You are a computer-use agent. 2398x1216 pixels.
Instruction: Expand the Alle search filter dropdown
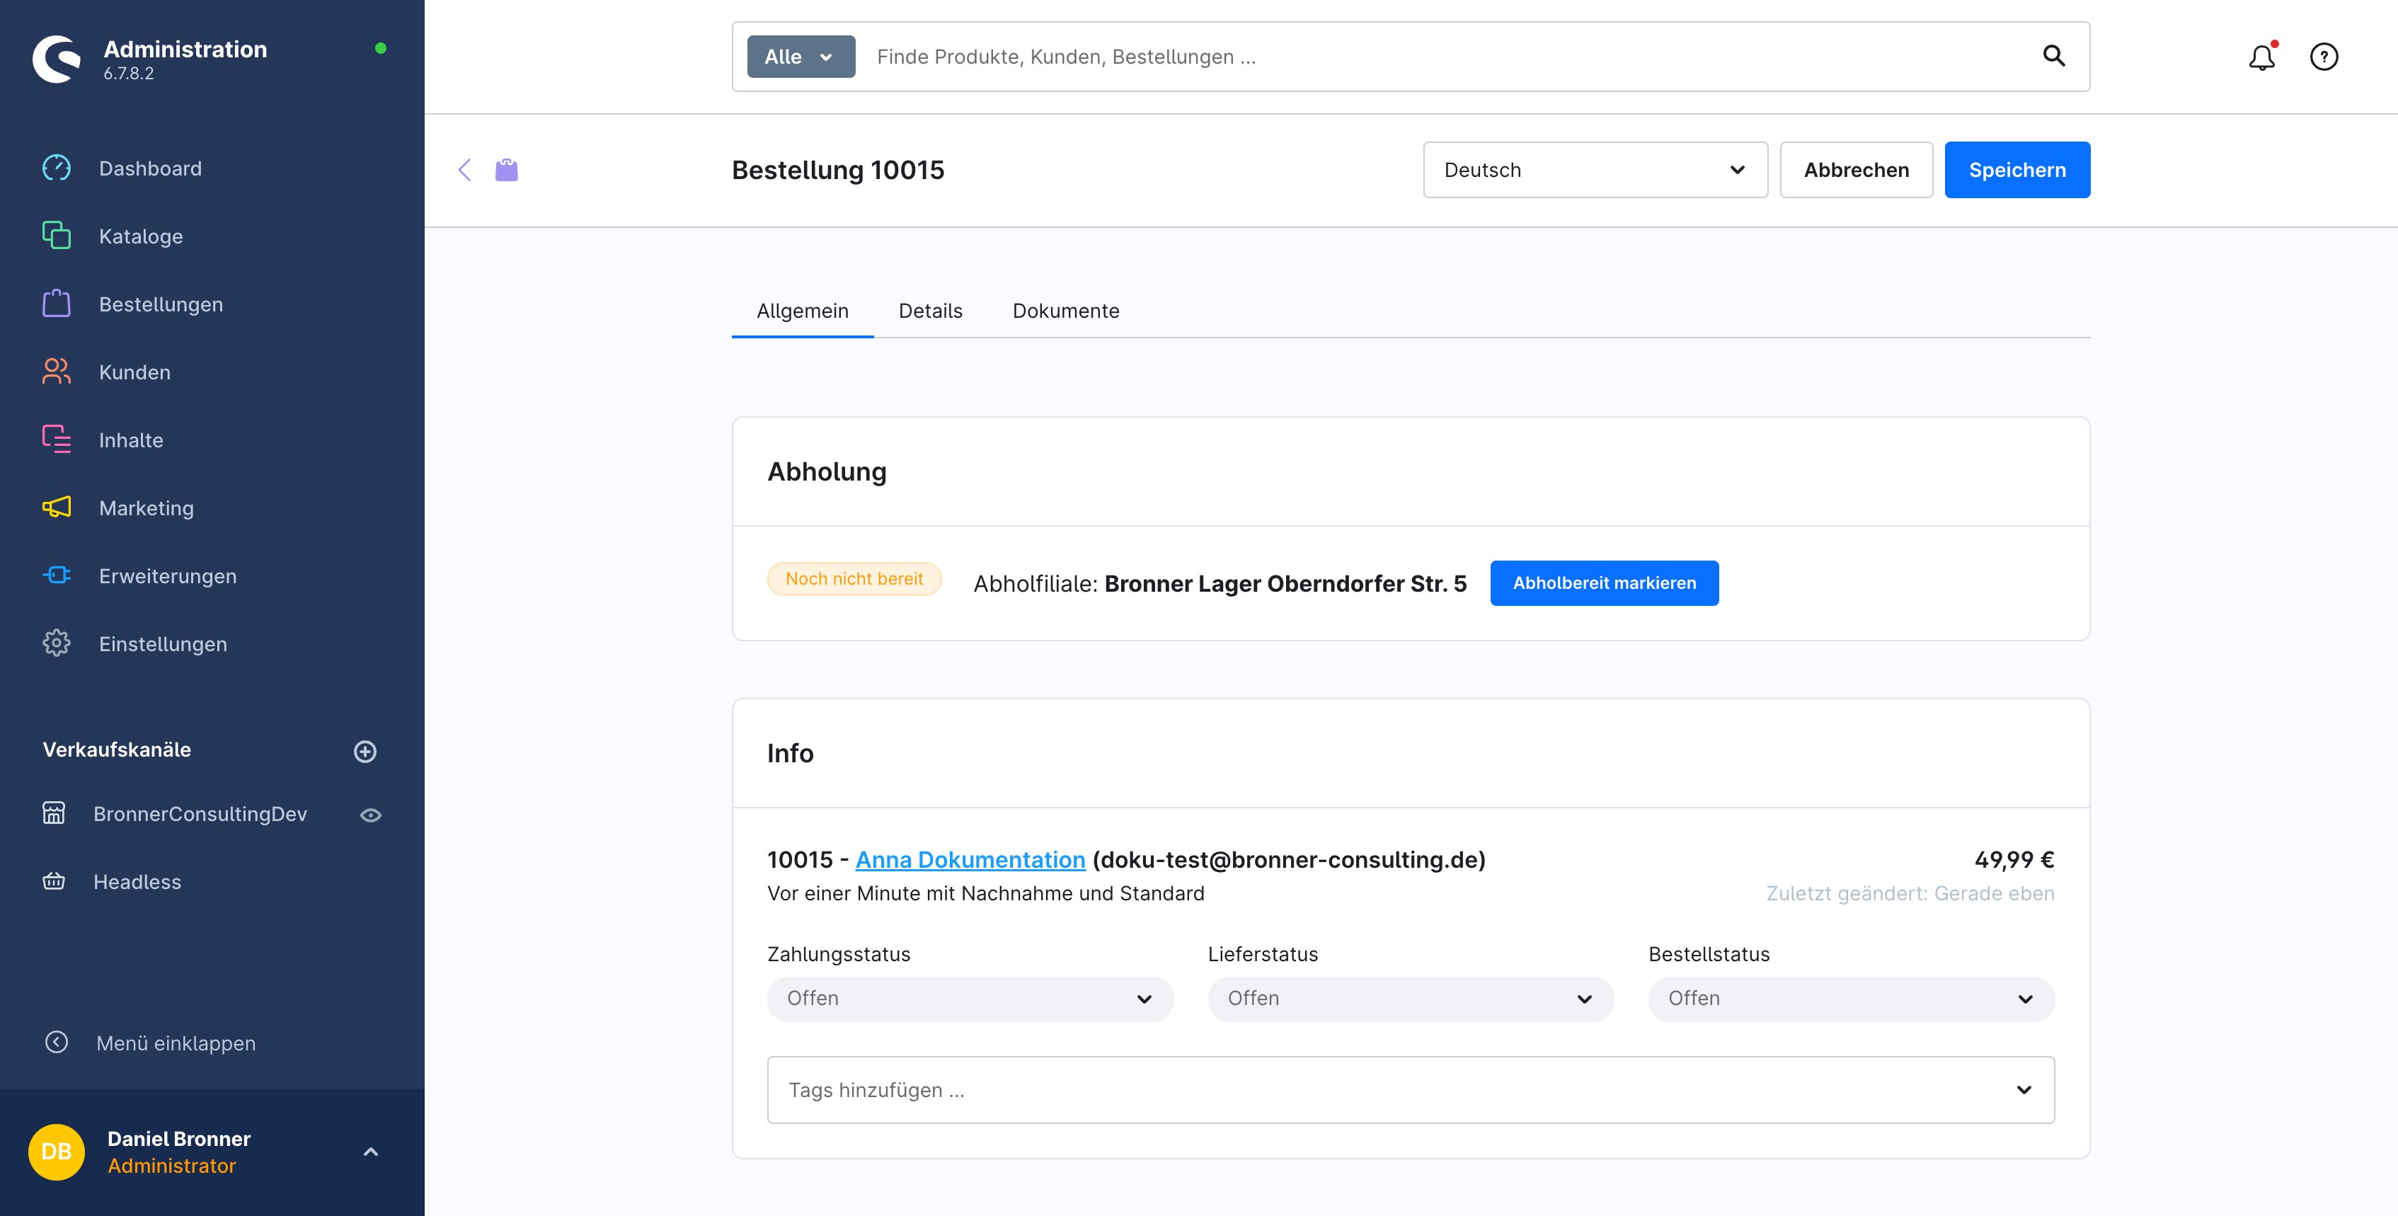800,56
